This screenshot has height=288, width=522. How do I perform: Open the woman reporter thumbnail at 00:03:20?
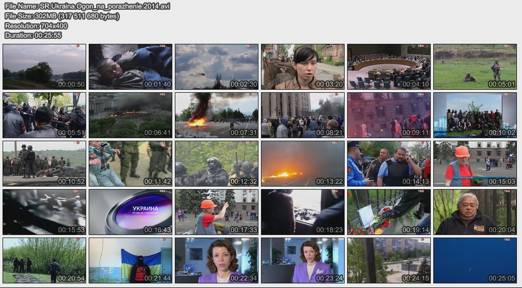(x=303, y=67)
